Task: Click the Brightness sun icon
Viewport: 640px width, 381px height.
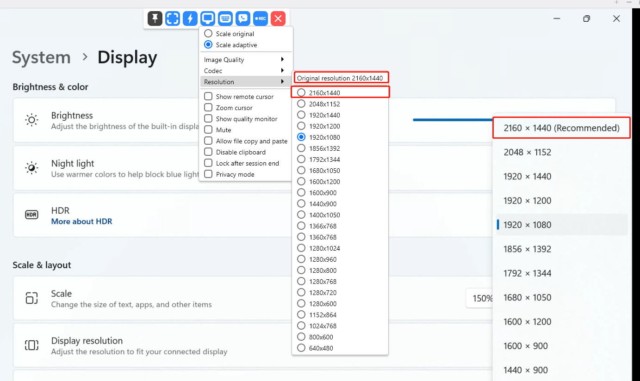Action: (31, 120)
